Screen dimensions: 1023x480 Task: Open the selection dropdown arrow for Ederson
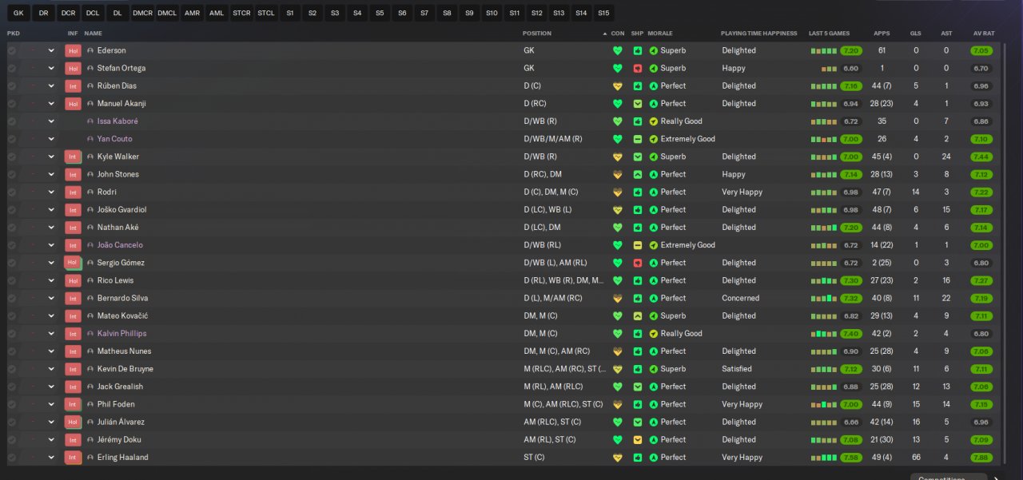pyautogui.click(x=51, y=50)
